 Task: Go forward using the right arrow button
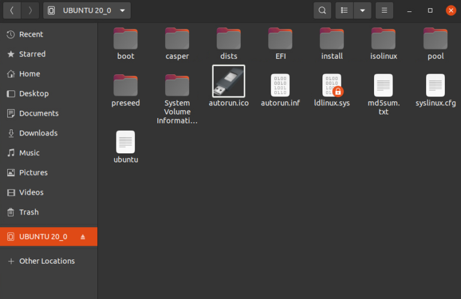pos(30,10)
